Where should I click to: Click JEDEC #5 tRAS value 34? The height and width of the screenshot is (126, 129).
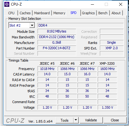click(47, 91)
